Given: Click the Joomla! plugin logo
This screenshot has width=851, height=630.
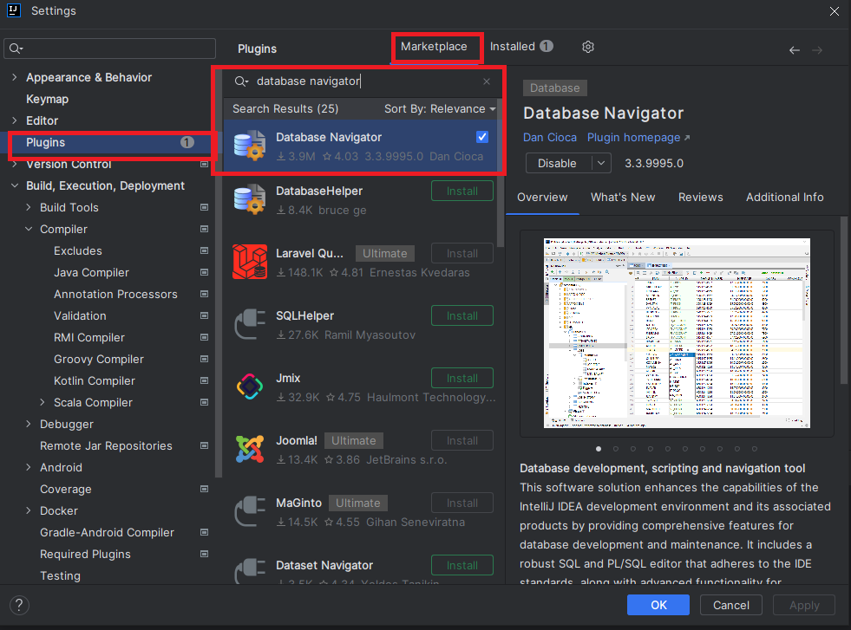Looking at the screenshot, I should pyautogui.click(x=250, y=448).
